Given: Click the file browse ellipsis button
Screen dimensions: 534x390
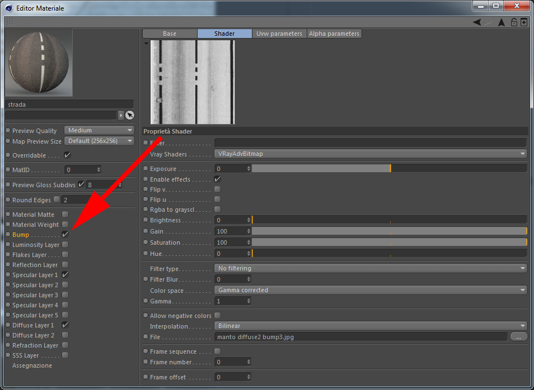Looking at the screenshot, I should (x=518, y=337).
